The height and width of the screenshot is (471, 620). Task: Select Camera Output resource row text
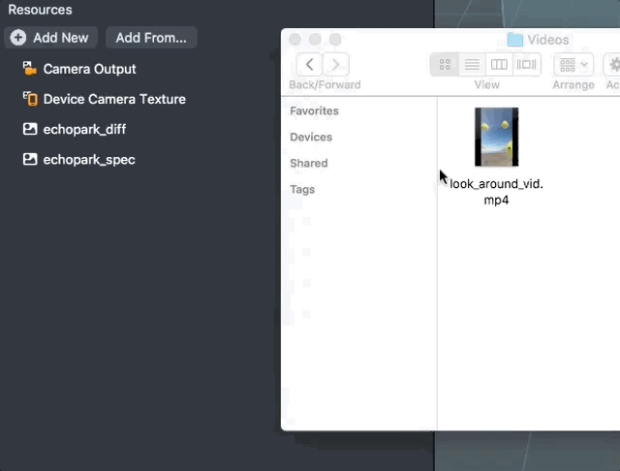[89, 69]
